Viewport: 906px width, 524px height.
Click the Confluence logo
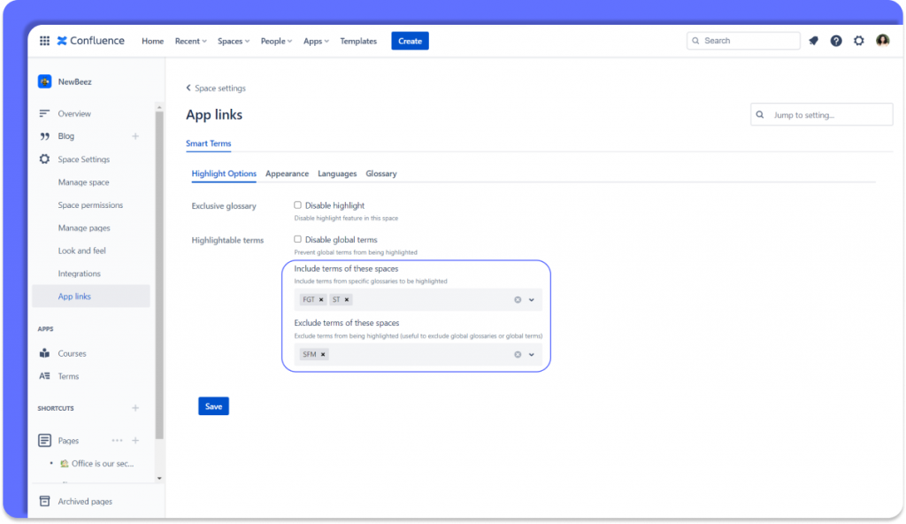point(91,40)
